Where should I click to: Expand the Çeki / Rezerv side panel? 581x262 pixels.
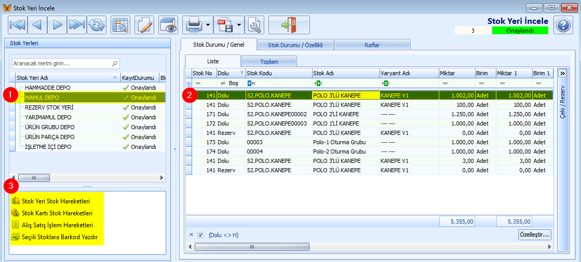pyautogui.click(x=562, y=73)
